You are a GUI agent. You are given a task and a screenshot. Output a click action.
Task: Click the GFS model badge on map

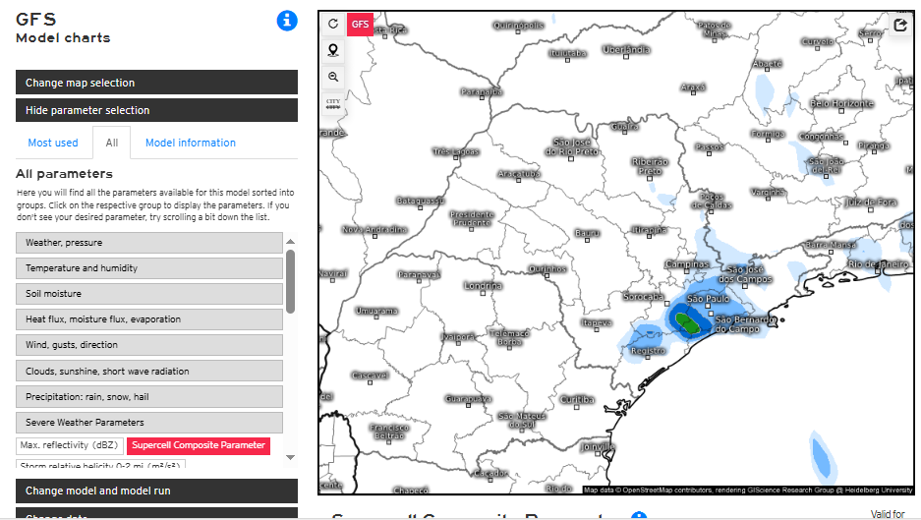point(361,24)
